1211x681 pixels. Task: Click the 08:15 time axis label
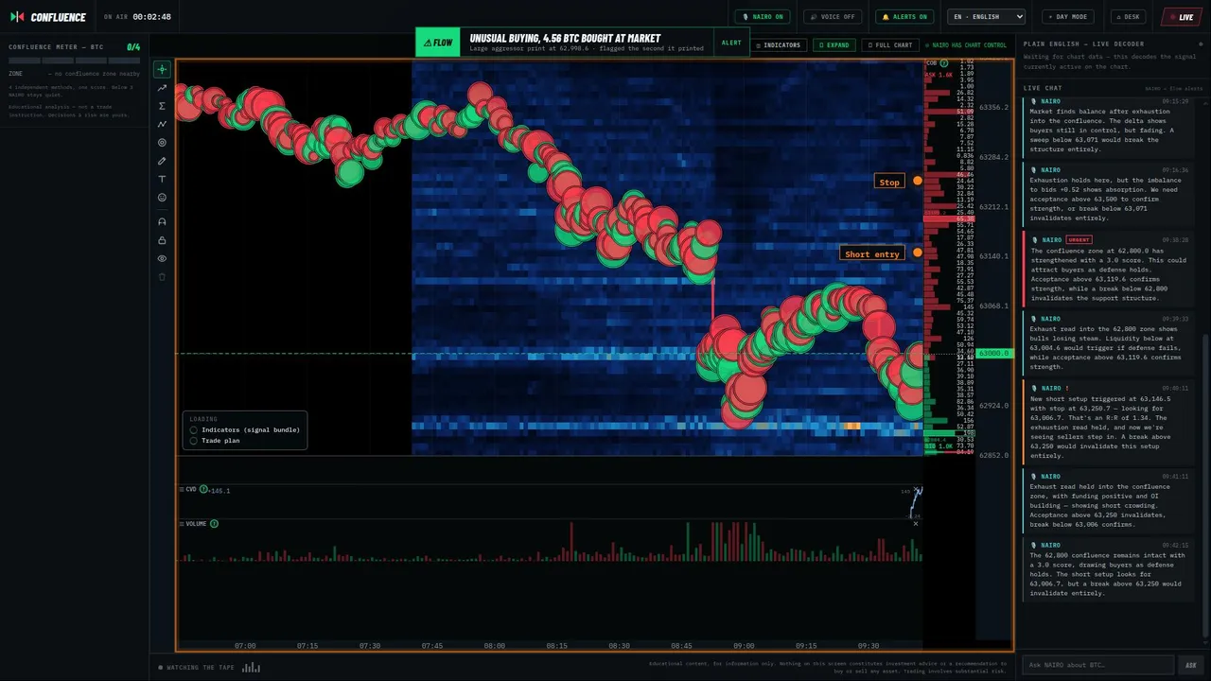click(x=556, y=646)
